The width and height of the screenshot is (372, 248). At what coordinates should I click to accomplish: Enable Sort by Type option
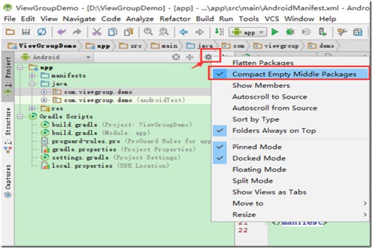click(290, 119)
